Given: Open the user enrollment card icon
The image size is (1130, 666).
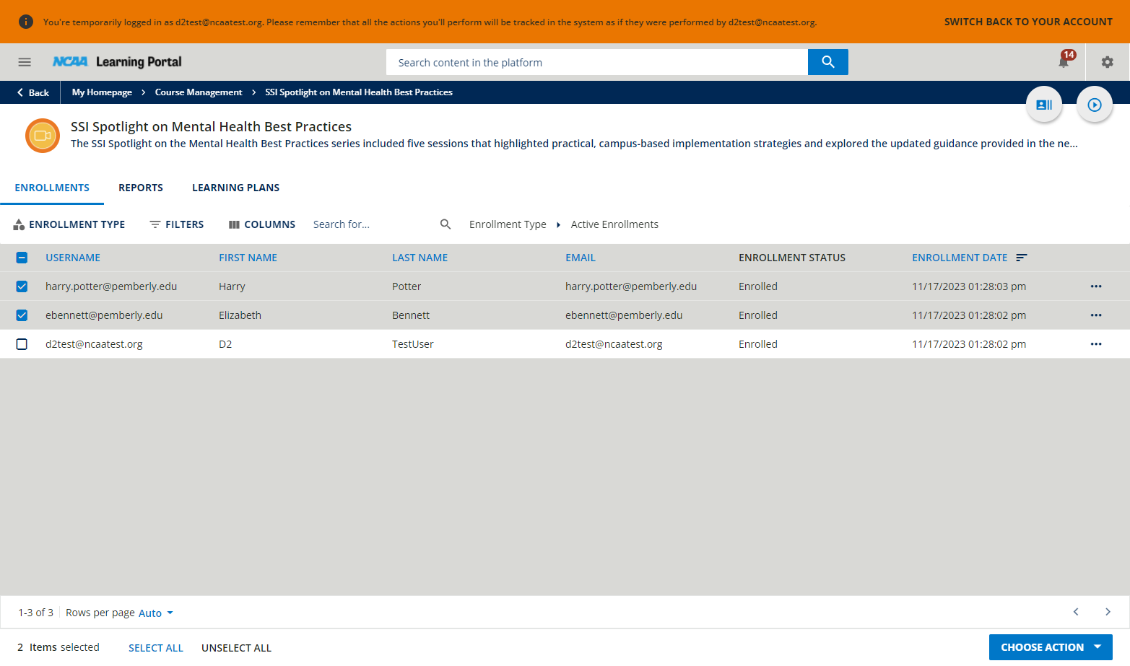Looking at the screenshot, I should point(1044,105).
